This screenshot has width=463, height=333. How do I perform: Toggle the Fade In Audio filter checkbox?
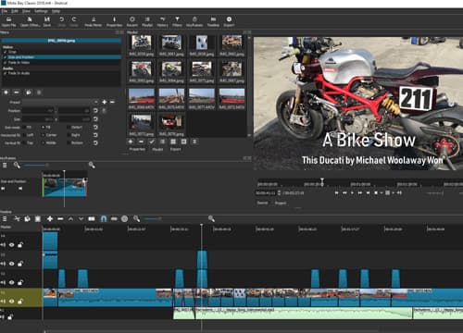pos(5,73)
